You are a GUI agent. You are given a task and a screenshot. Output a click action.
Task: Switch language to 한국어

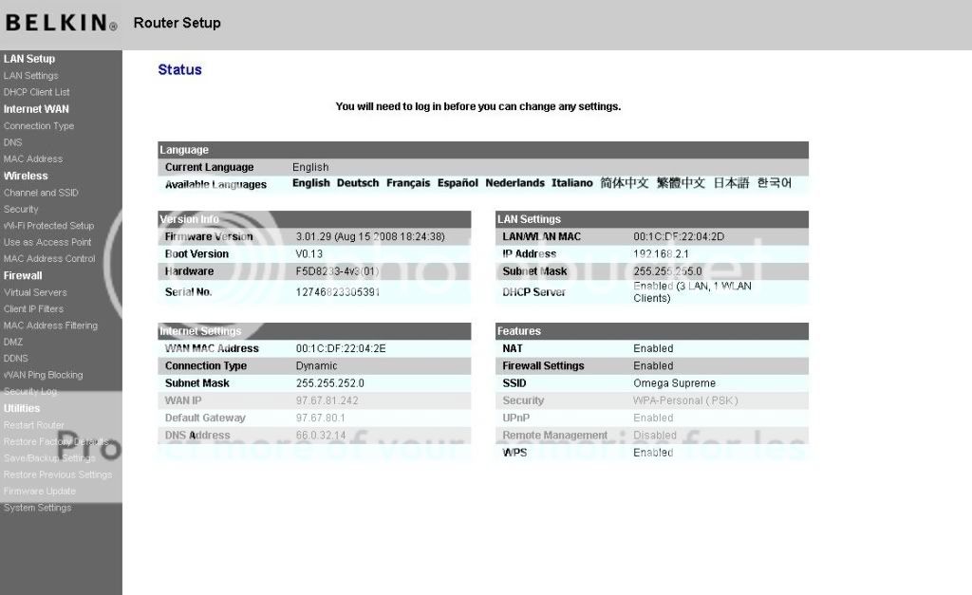[x=775, y=183]
